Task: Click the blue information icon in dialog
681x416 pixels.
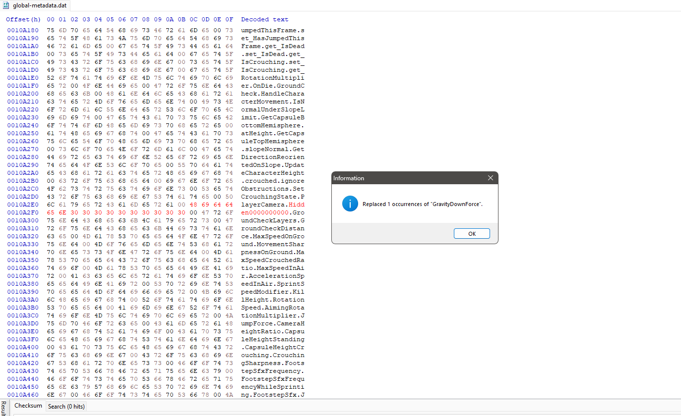Action: [350, 204]
